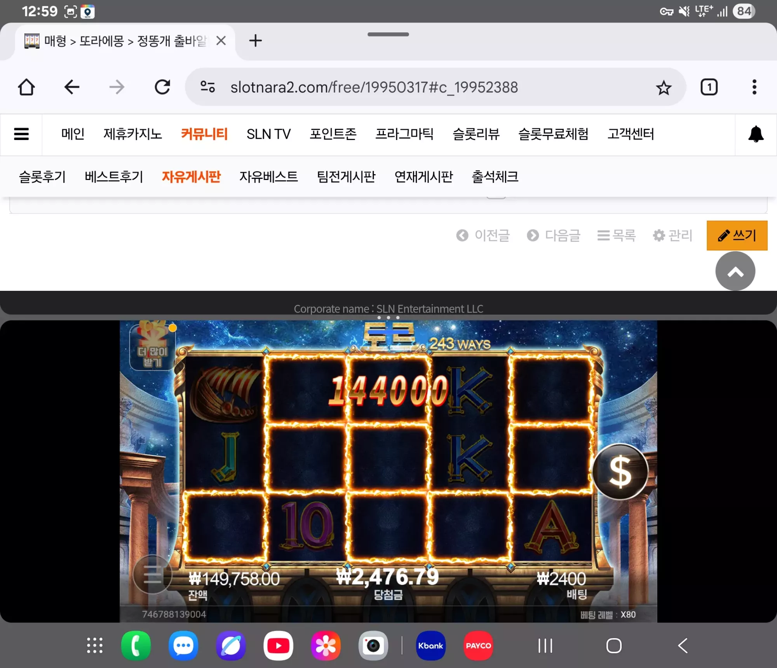Viewport: 777px width, 668px height.
Task: Open the Messages app in the dock
Action: pos(183,645)
